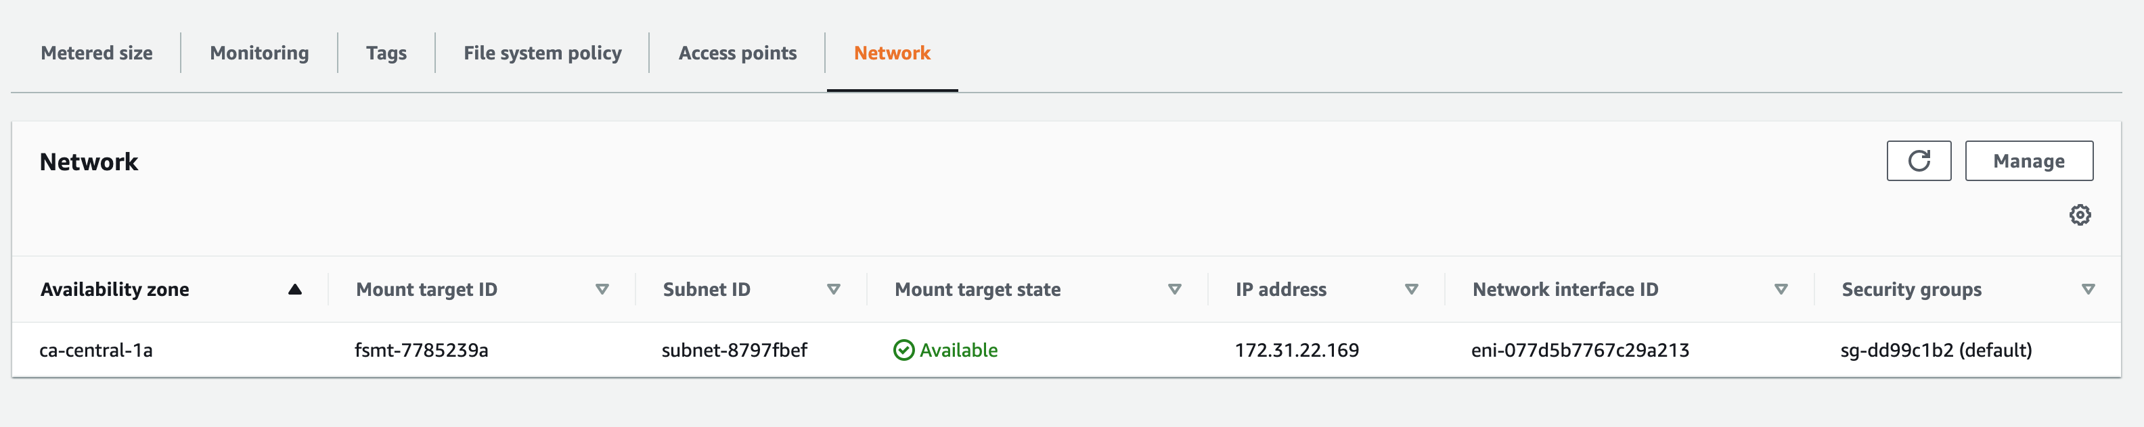Image resolution: width=2144 pixels, height=427 pixels.
Task: Sort by Security groups arrow
Action: click(2089, 289)
